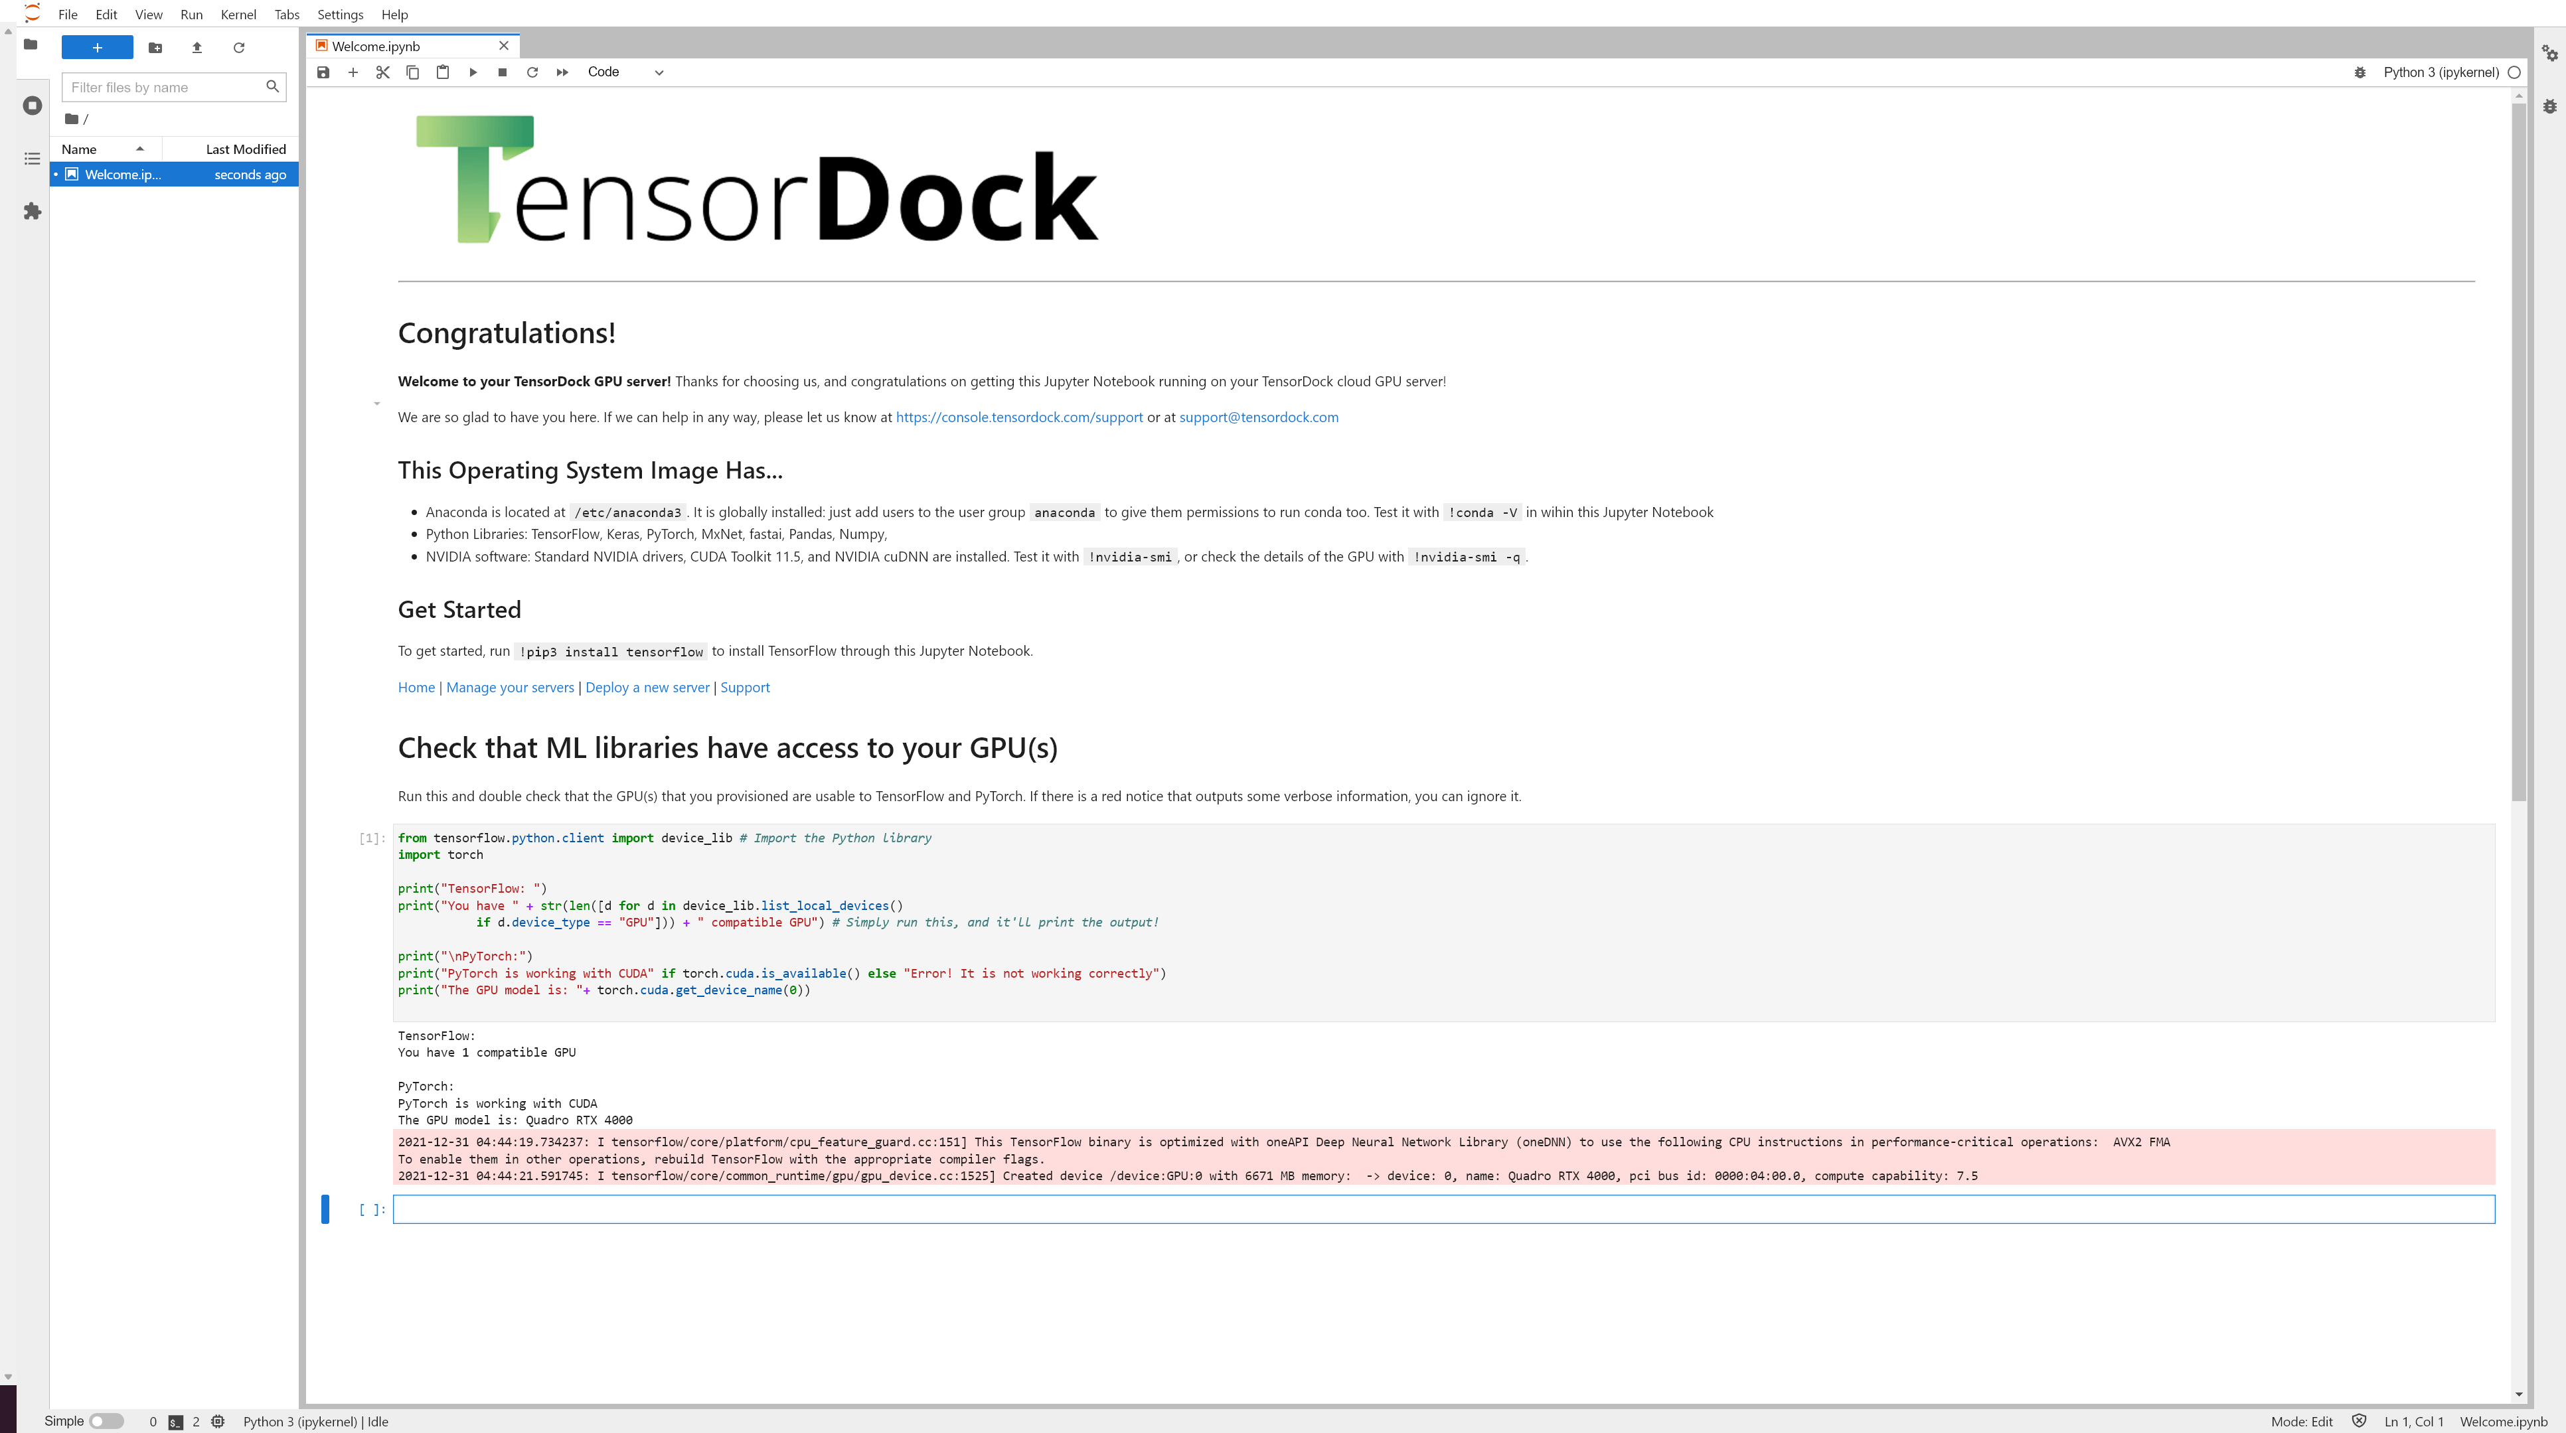Sort files by Name column
Image resolution: width=2566 pixels, height=1433 pixels.
click(106, 149)
